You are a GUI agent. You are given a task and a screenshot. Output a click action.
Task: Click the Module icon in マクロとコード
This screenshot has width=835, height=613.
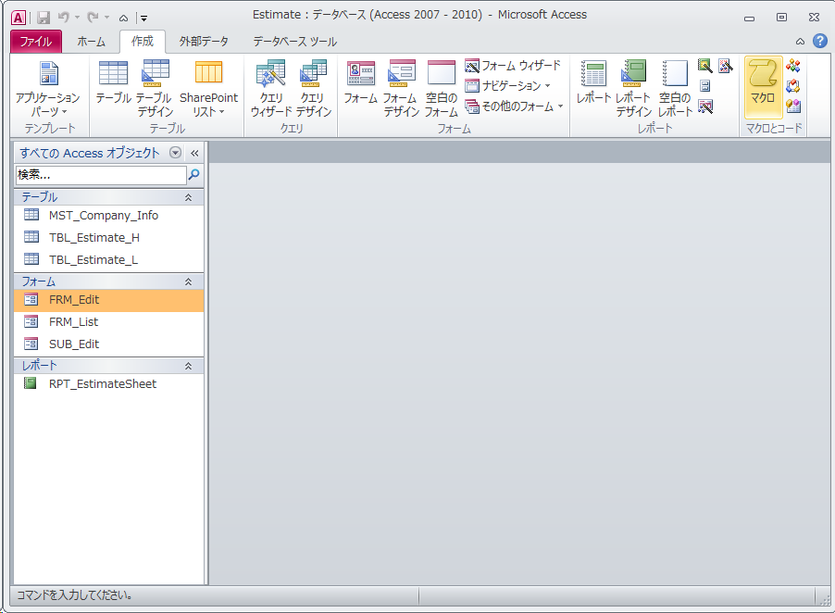[x=793, y=66]
